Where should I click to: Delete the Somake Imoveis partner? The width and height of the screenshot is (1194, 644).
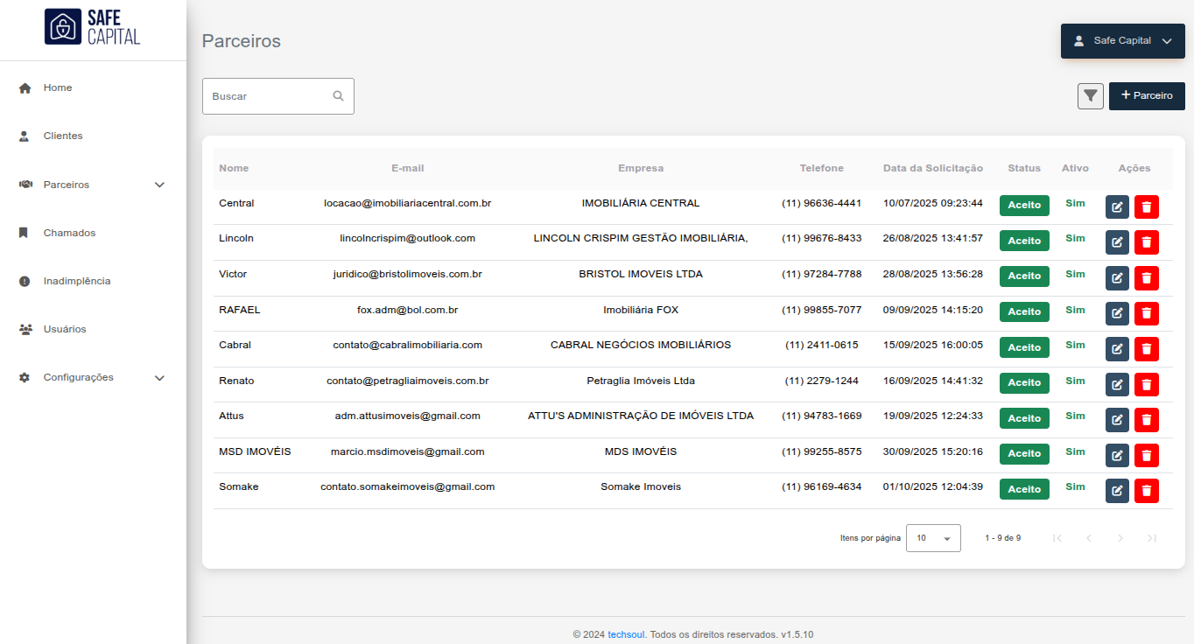pyautogui.click(x=1146, y=491)
